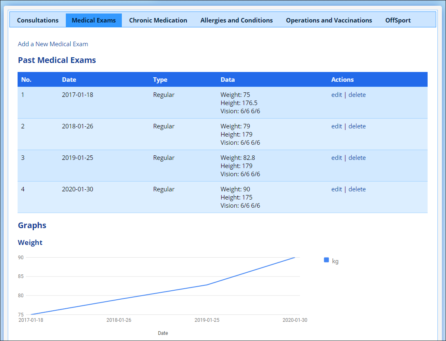Select the Medical Exams tab
The height and width of the screenshot is (341, 446).
click(94, 20)
